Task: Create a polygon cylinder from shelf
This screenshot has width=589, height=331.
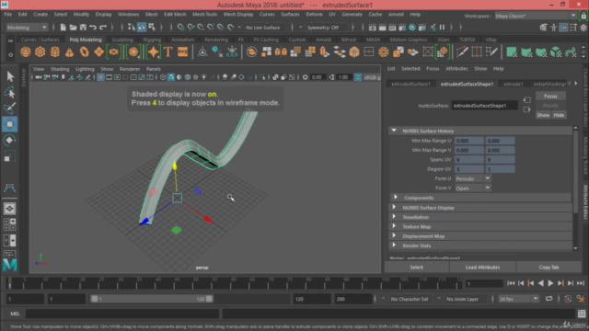Action: 55,51
